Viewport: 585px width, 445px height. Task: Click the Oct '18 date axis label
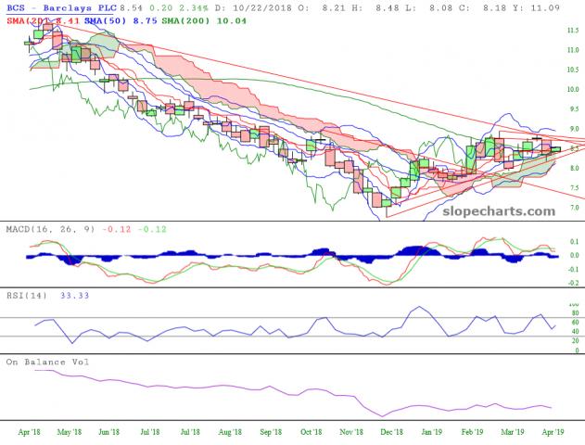311,432
